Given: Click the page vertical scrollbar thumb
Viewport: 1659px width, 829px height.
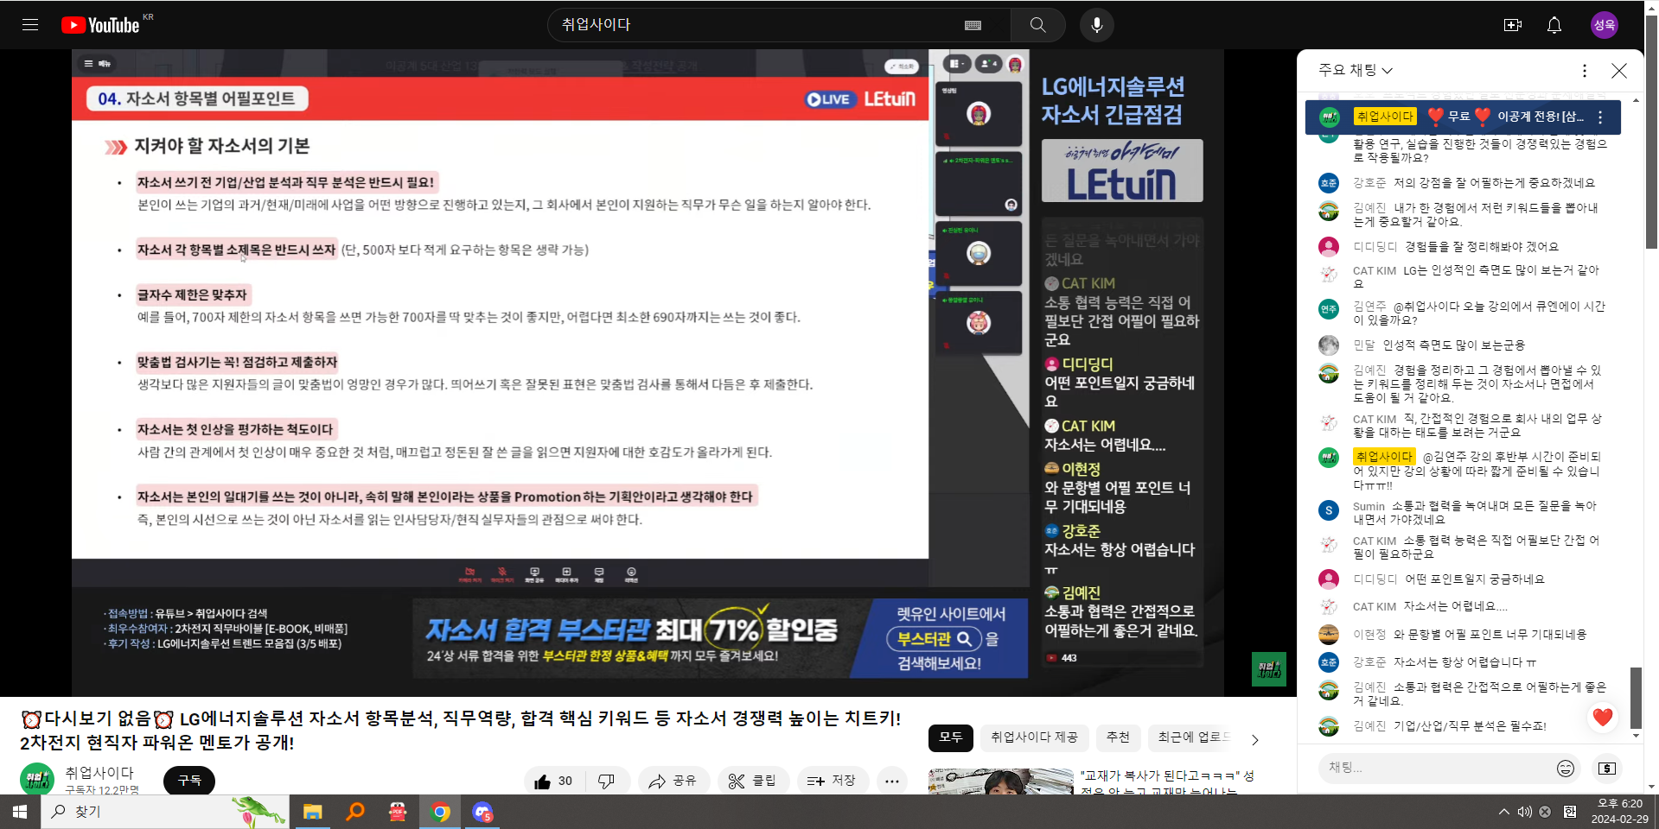Looking at the screenshot, I should pos(1651,132).
